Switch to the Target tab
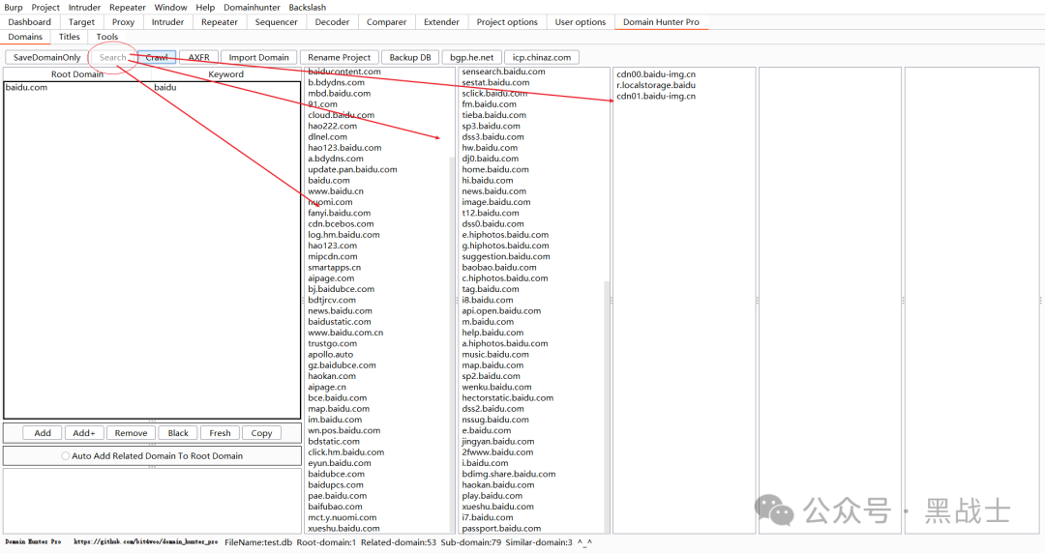The height and width of the screenshot is (553, 1045). 81,22
